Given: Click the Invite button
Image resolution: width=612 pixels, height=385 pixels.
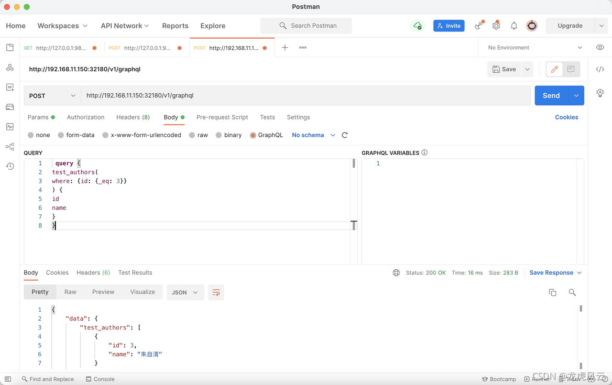Looking at the screenshot, I should pos(449,26).
